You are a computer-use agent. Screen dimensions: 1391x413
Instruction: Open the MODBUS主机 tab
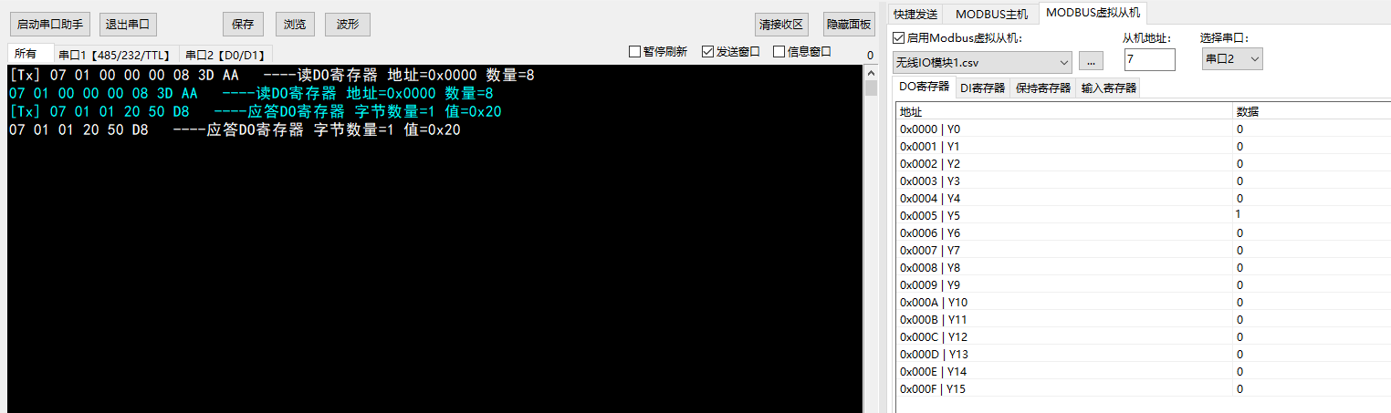(991, 14)
